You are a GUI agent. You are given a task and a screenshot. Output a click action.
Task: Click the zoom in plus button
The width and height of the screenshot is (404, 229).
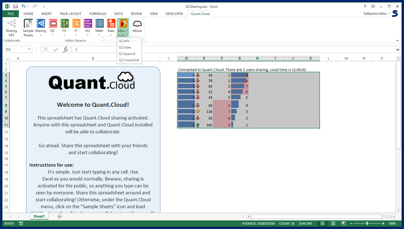(x=383, y=223)
